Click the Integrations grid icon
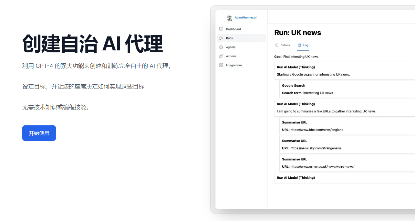The width and height of the screenshot is (415, 221). point(221,65)
